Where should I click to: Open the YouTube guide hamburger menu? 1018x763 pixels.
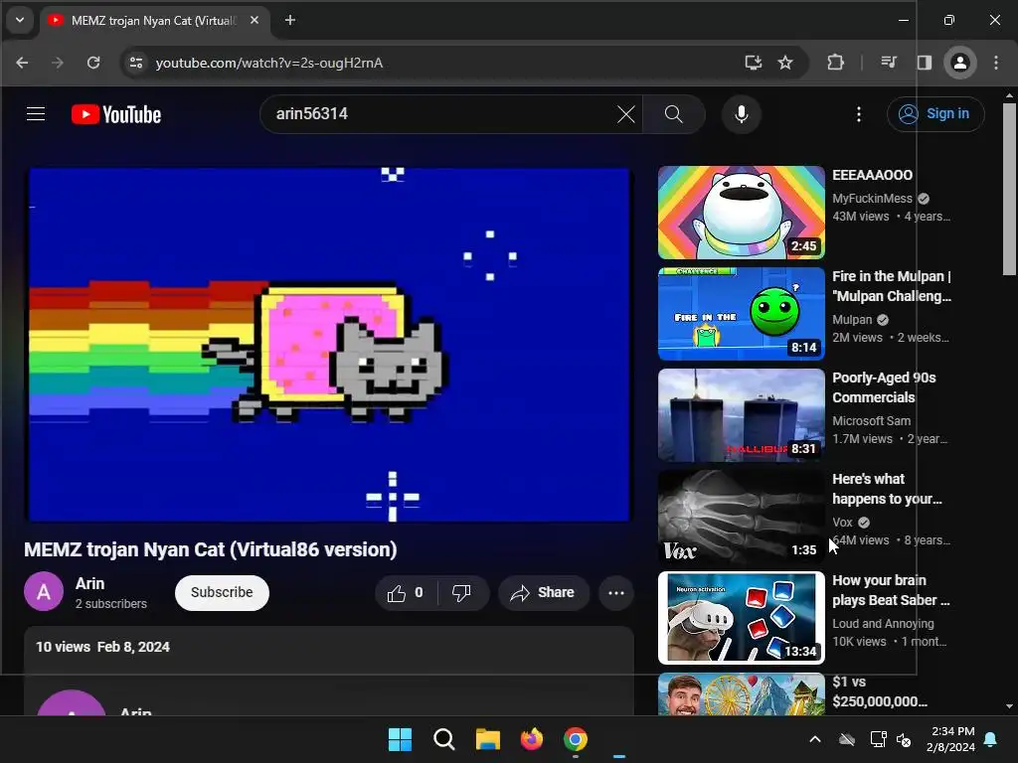[36, 114]
